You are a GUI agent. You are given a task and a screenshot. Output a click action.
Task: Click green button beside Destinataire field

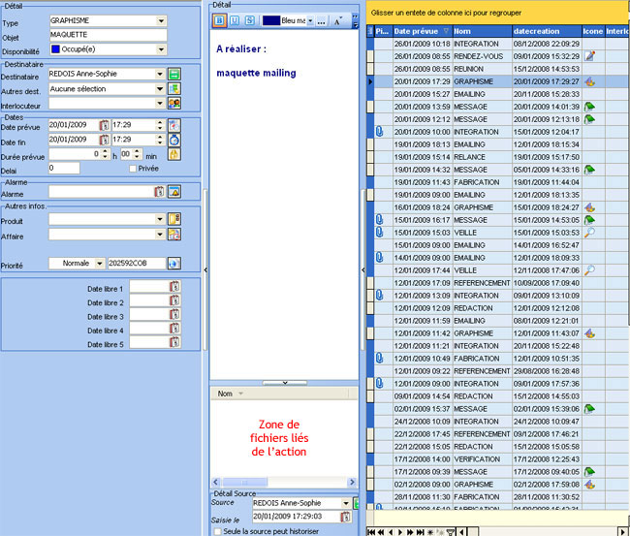[173, 74]
